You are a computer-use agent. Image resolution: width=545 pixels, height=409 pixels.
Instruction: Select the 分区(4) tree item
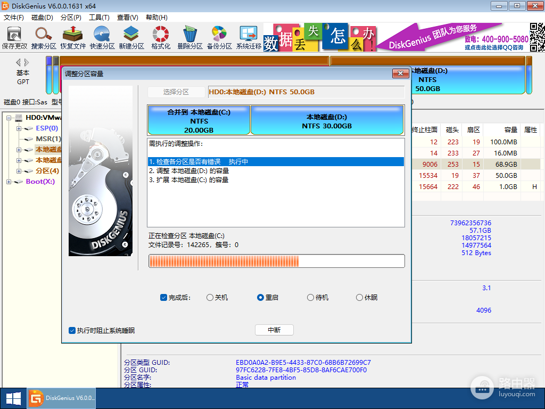point(47,171)
